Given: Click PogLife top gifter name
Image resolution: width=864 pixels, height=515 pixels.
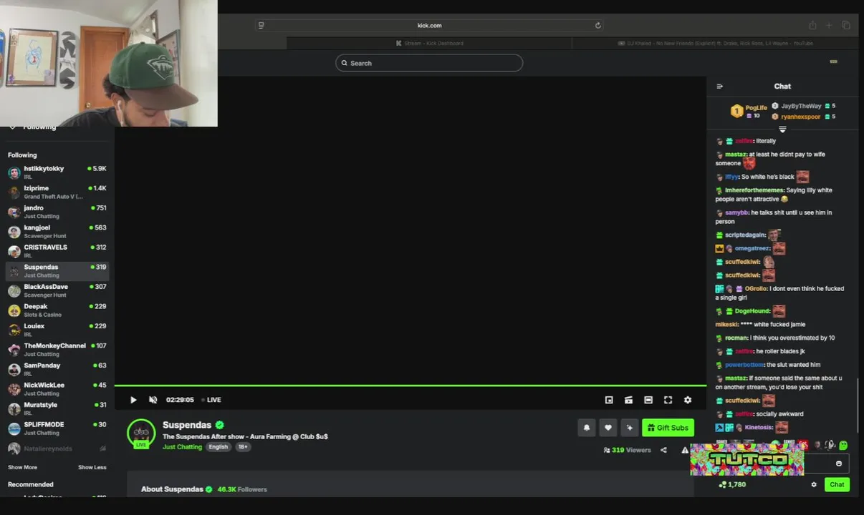Looking at the screenshot, I should pyautogui.click(x=756, y=107).
